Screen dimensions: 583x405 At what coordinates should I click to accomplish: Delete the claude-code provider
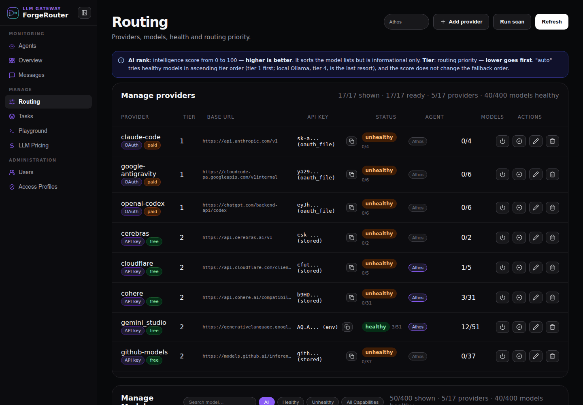552,141
